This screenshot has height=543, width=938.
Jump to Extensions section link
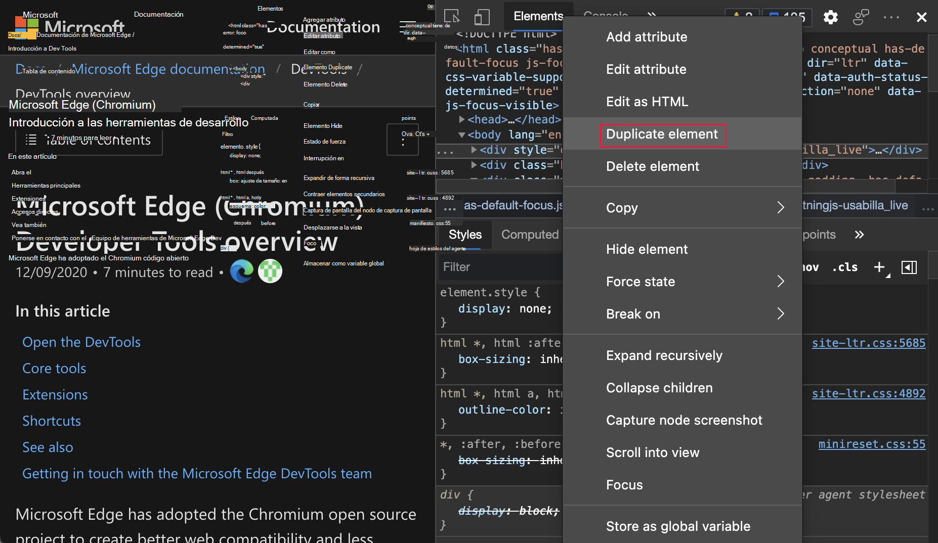55,394
